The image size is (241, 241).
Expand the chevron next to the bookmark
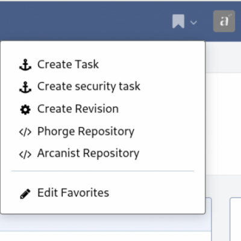tap(193, 22)
